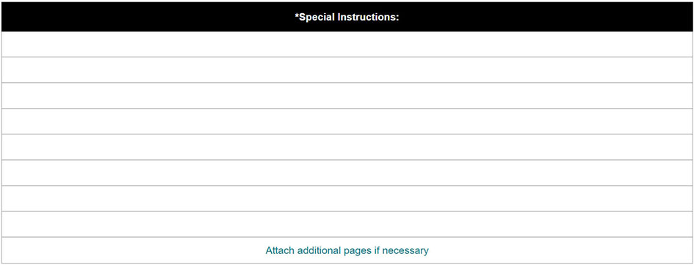Click the "*Special Instructions:" header title
694x265 pixels.
[347, 18]
